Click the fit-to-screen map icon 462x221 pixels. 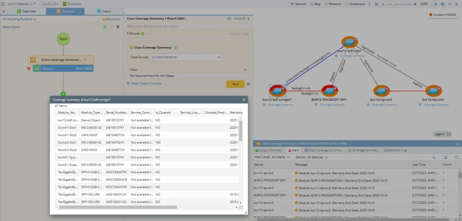click(x=376, y=4)
